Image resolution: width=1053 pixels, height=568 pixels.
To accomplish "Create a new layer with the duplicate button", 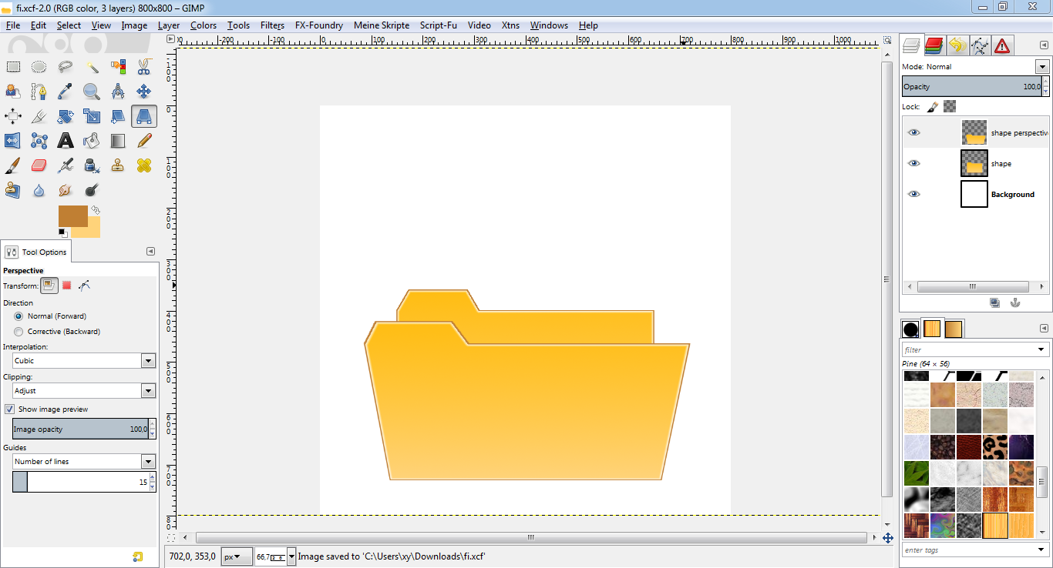I will tap(994, 302).
